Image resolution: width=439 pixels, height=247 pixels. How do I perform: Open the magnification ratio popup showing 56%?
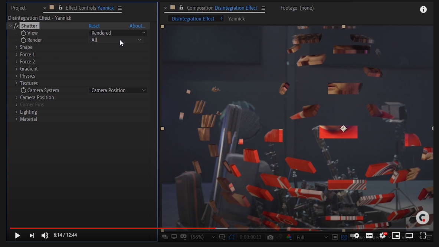point(198,237)
